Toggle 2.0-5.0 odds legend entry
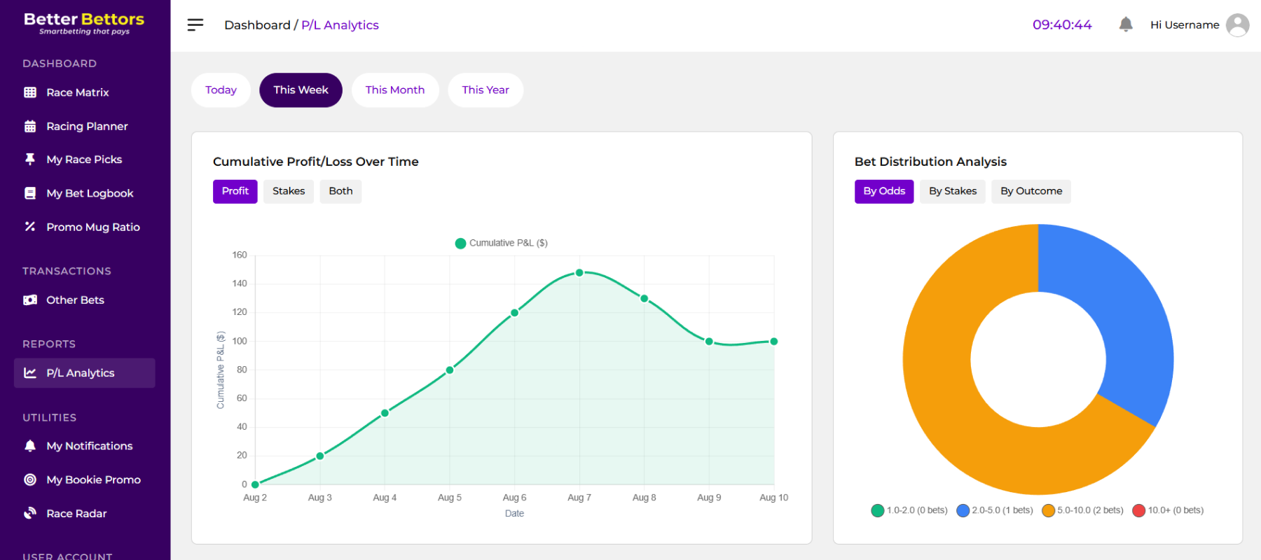Image resolution: width=1261 pixels, height=560 pixels. click(994, 510)
